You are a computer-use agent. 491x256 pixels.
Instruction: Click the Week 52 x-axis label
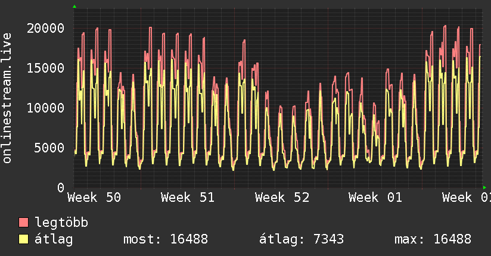pyautogui.click(x=282, y=198)
